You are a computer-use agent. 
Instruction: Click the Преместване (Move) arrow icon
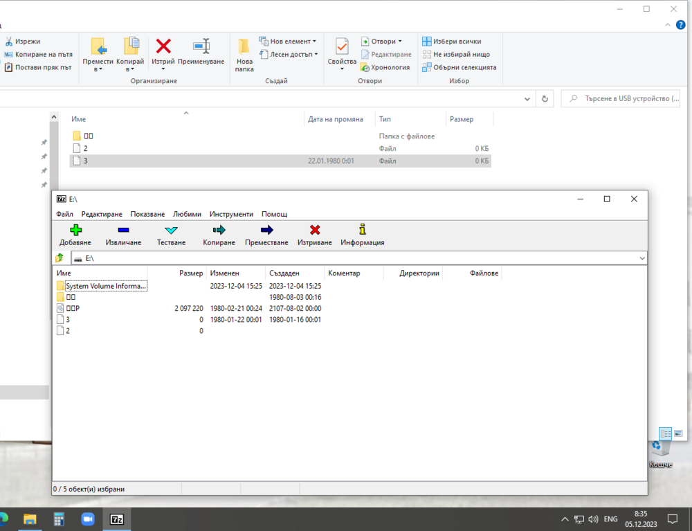tap(266, 231)
